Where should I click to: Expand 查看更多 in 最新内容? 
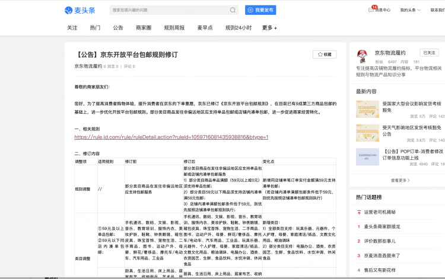coord(400,180)
